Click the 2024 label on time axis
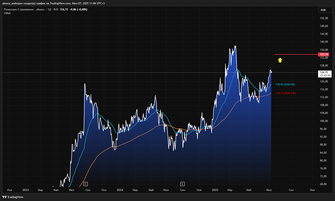 (x=120, y=190)
